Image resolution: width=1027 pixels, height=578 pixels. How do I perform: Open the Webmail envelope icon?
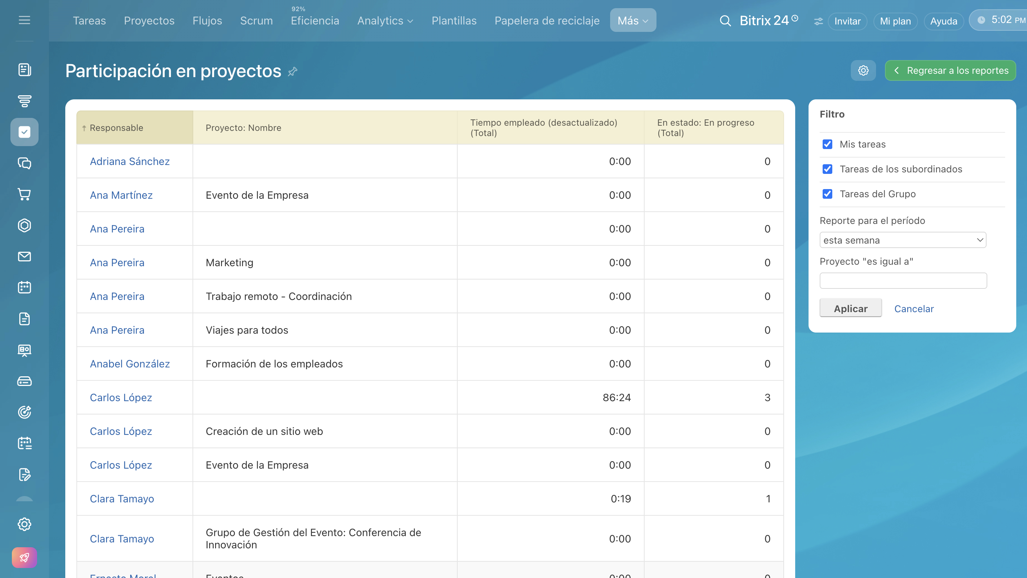(24, 256)
